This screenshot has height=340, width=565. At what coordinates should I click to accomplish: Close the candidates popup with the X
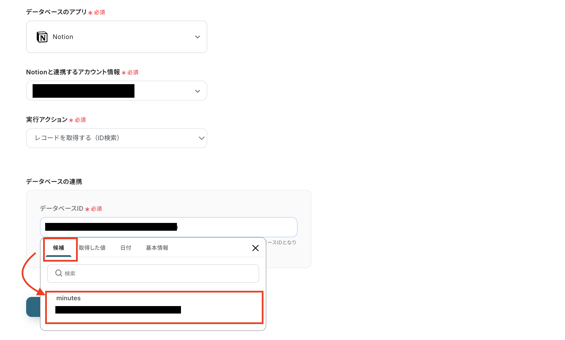tap(255, 248)
